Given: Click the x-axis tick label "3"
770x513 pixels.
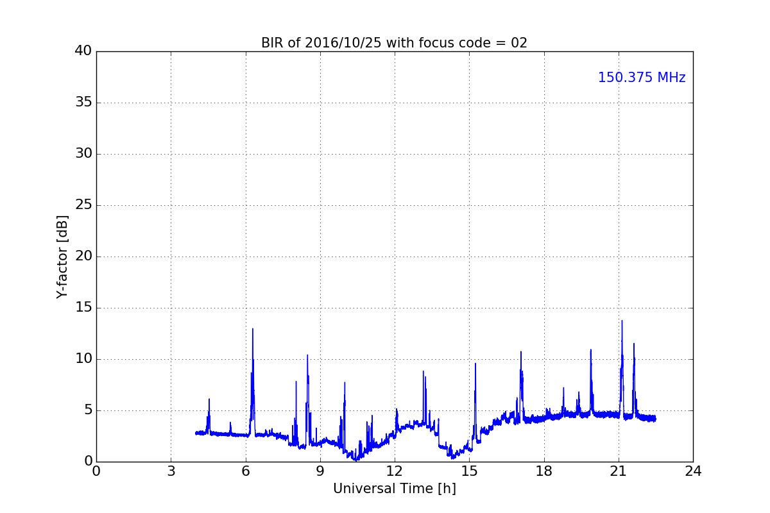Looking at the screenshot, I should click(171, 471).
